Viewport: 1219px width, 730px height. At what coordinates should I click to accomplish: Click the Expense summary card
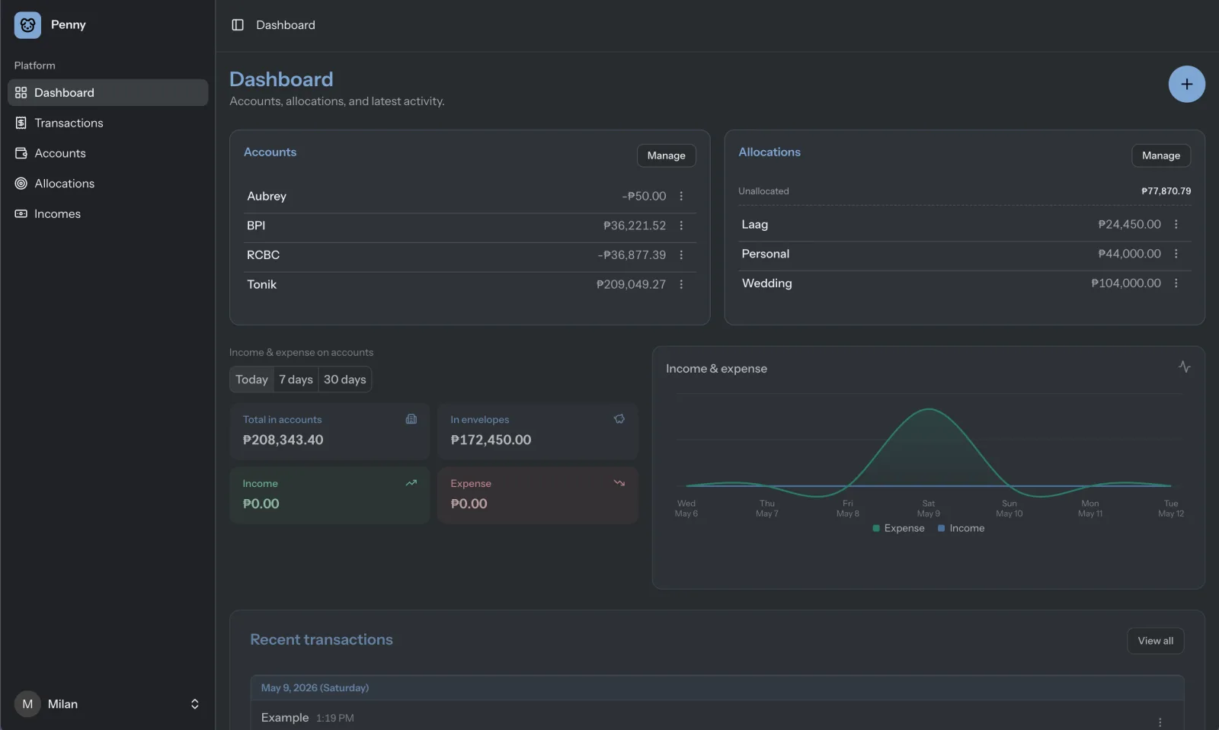pyautogui.click(x=537, y=495)
